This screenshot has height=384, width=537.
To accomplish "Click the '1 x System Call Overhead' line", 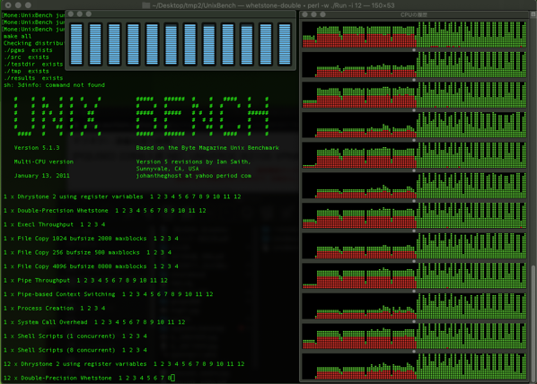I will pos(94,322).
